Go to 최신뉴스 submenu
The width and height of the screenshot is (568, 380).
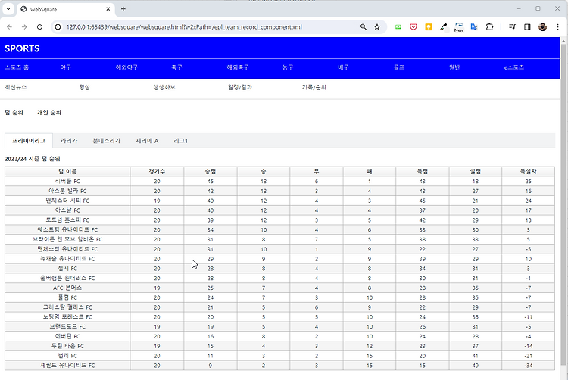click(16, 87)
